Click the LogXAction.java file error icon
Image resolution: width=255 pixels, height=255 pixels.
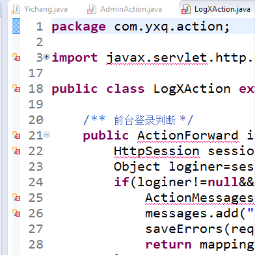(x=186, y=10)
